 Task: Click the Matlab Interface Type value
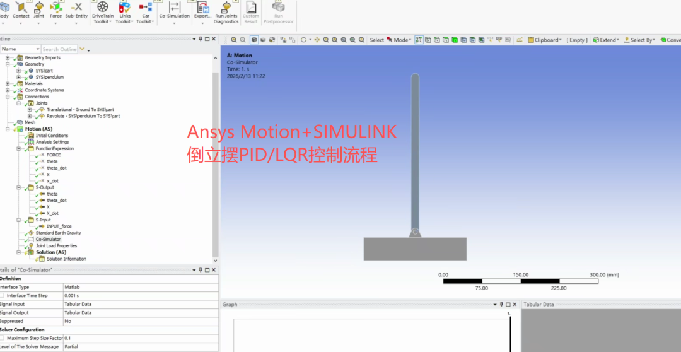[141, 287]
